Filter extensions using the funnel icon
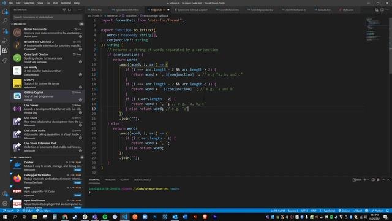This screenshot has height=221, width=392. click(64, 10)
